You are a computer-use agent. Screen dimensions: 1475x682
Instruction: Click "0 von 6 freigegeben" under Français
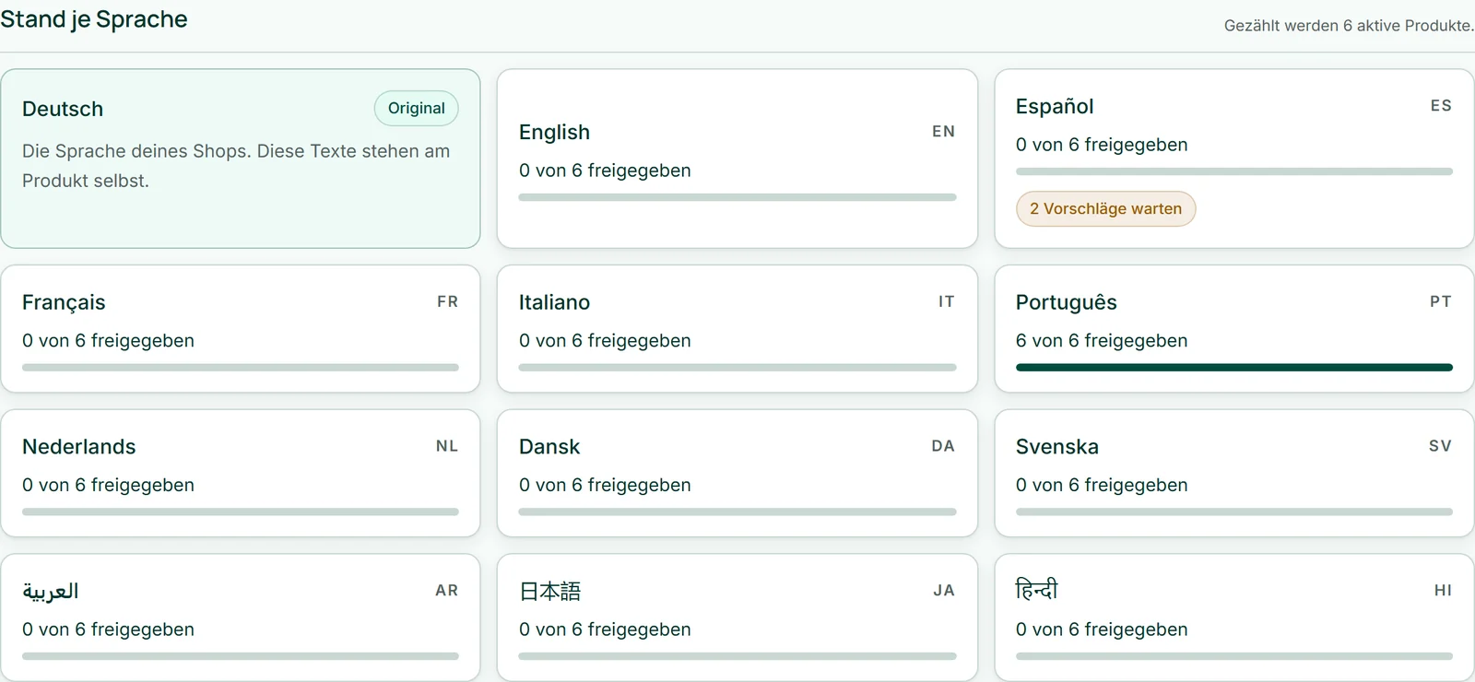point(108,341)
